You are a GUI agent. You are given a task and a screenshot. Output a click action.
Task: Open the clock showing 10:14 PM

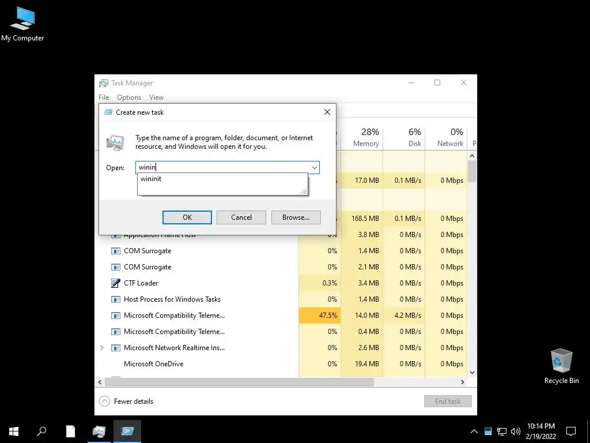pos(541,431)
